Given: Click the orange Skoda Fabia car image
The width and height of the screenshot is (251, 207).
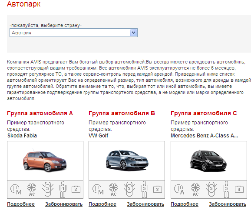Looking at the screenshot, I should point(45,160).
